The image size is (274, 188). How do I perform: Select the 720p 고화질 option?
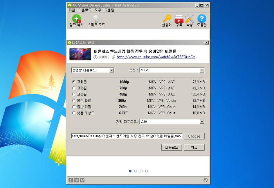[x=74, y=88]
